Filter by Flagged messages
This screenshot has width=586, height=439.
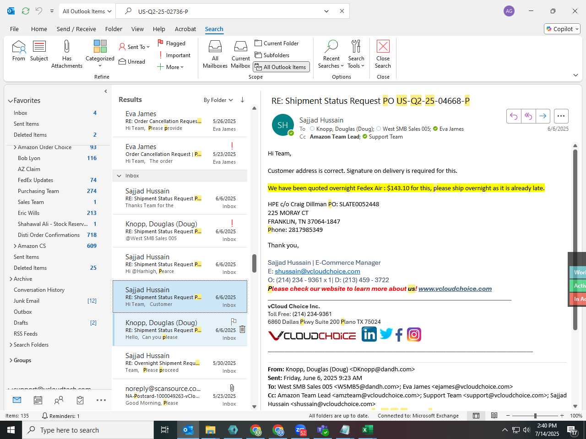coord(172,43)
